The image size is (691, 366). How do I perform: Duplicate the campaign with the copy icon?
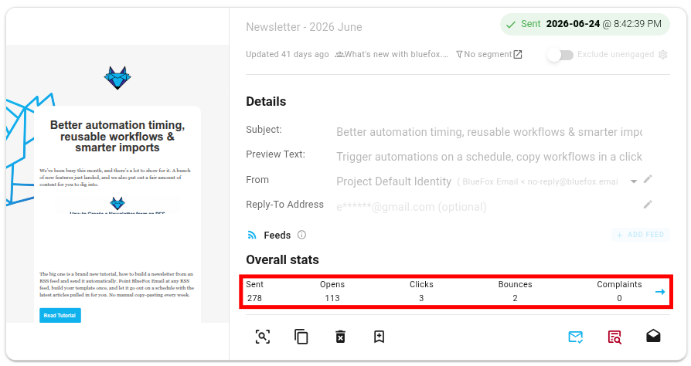coord(301,337)
